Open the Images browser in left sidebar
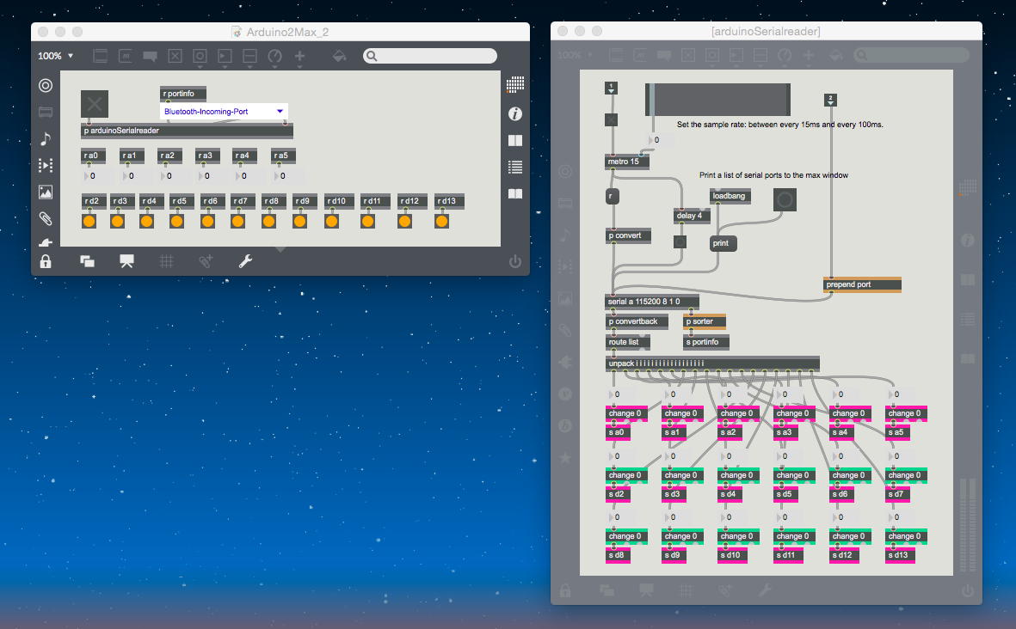Image resolution: width=1016 pixels, height=629 pixels. tap(46, 192)
